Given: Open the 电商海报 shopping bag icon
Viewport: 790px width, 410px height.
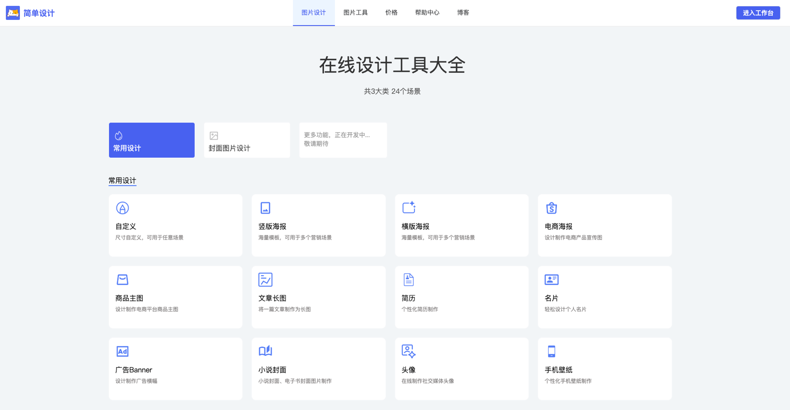Looking at the screenshot, I should click(551, 208).
